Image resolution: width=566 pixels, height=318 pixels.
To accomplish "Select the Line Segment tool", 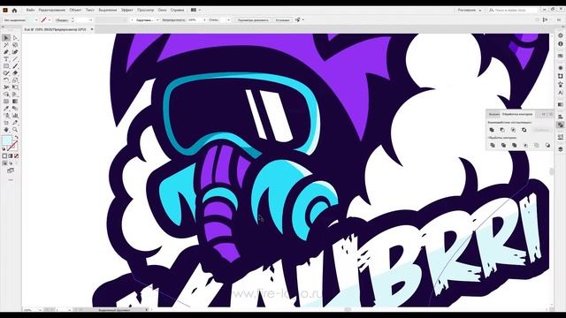I will click(15, 59).
